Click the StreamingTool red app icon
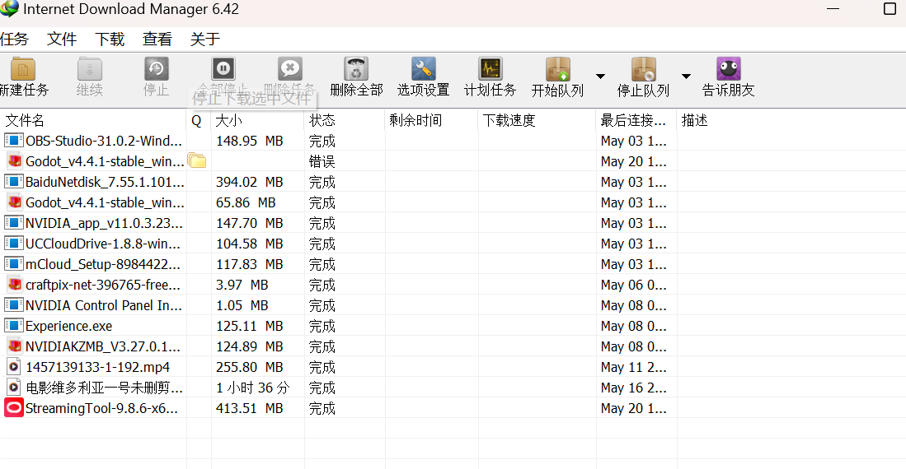 pos(14,408)
